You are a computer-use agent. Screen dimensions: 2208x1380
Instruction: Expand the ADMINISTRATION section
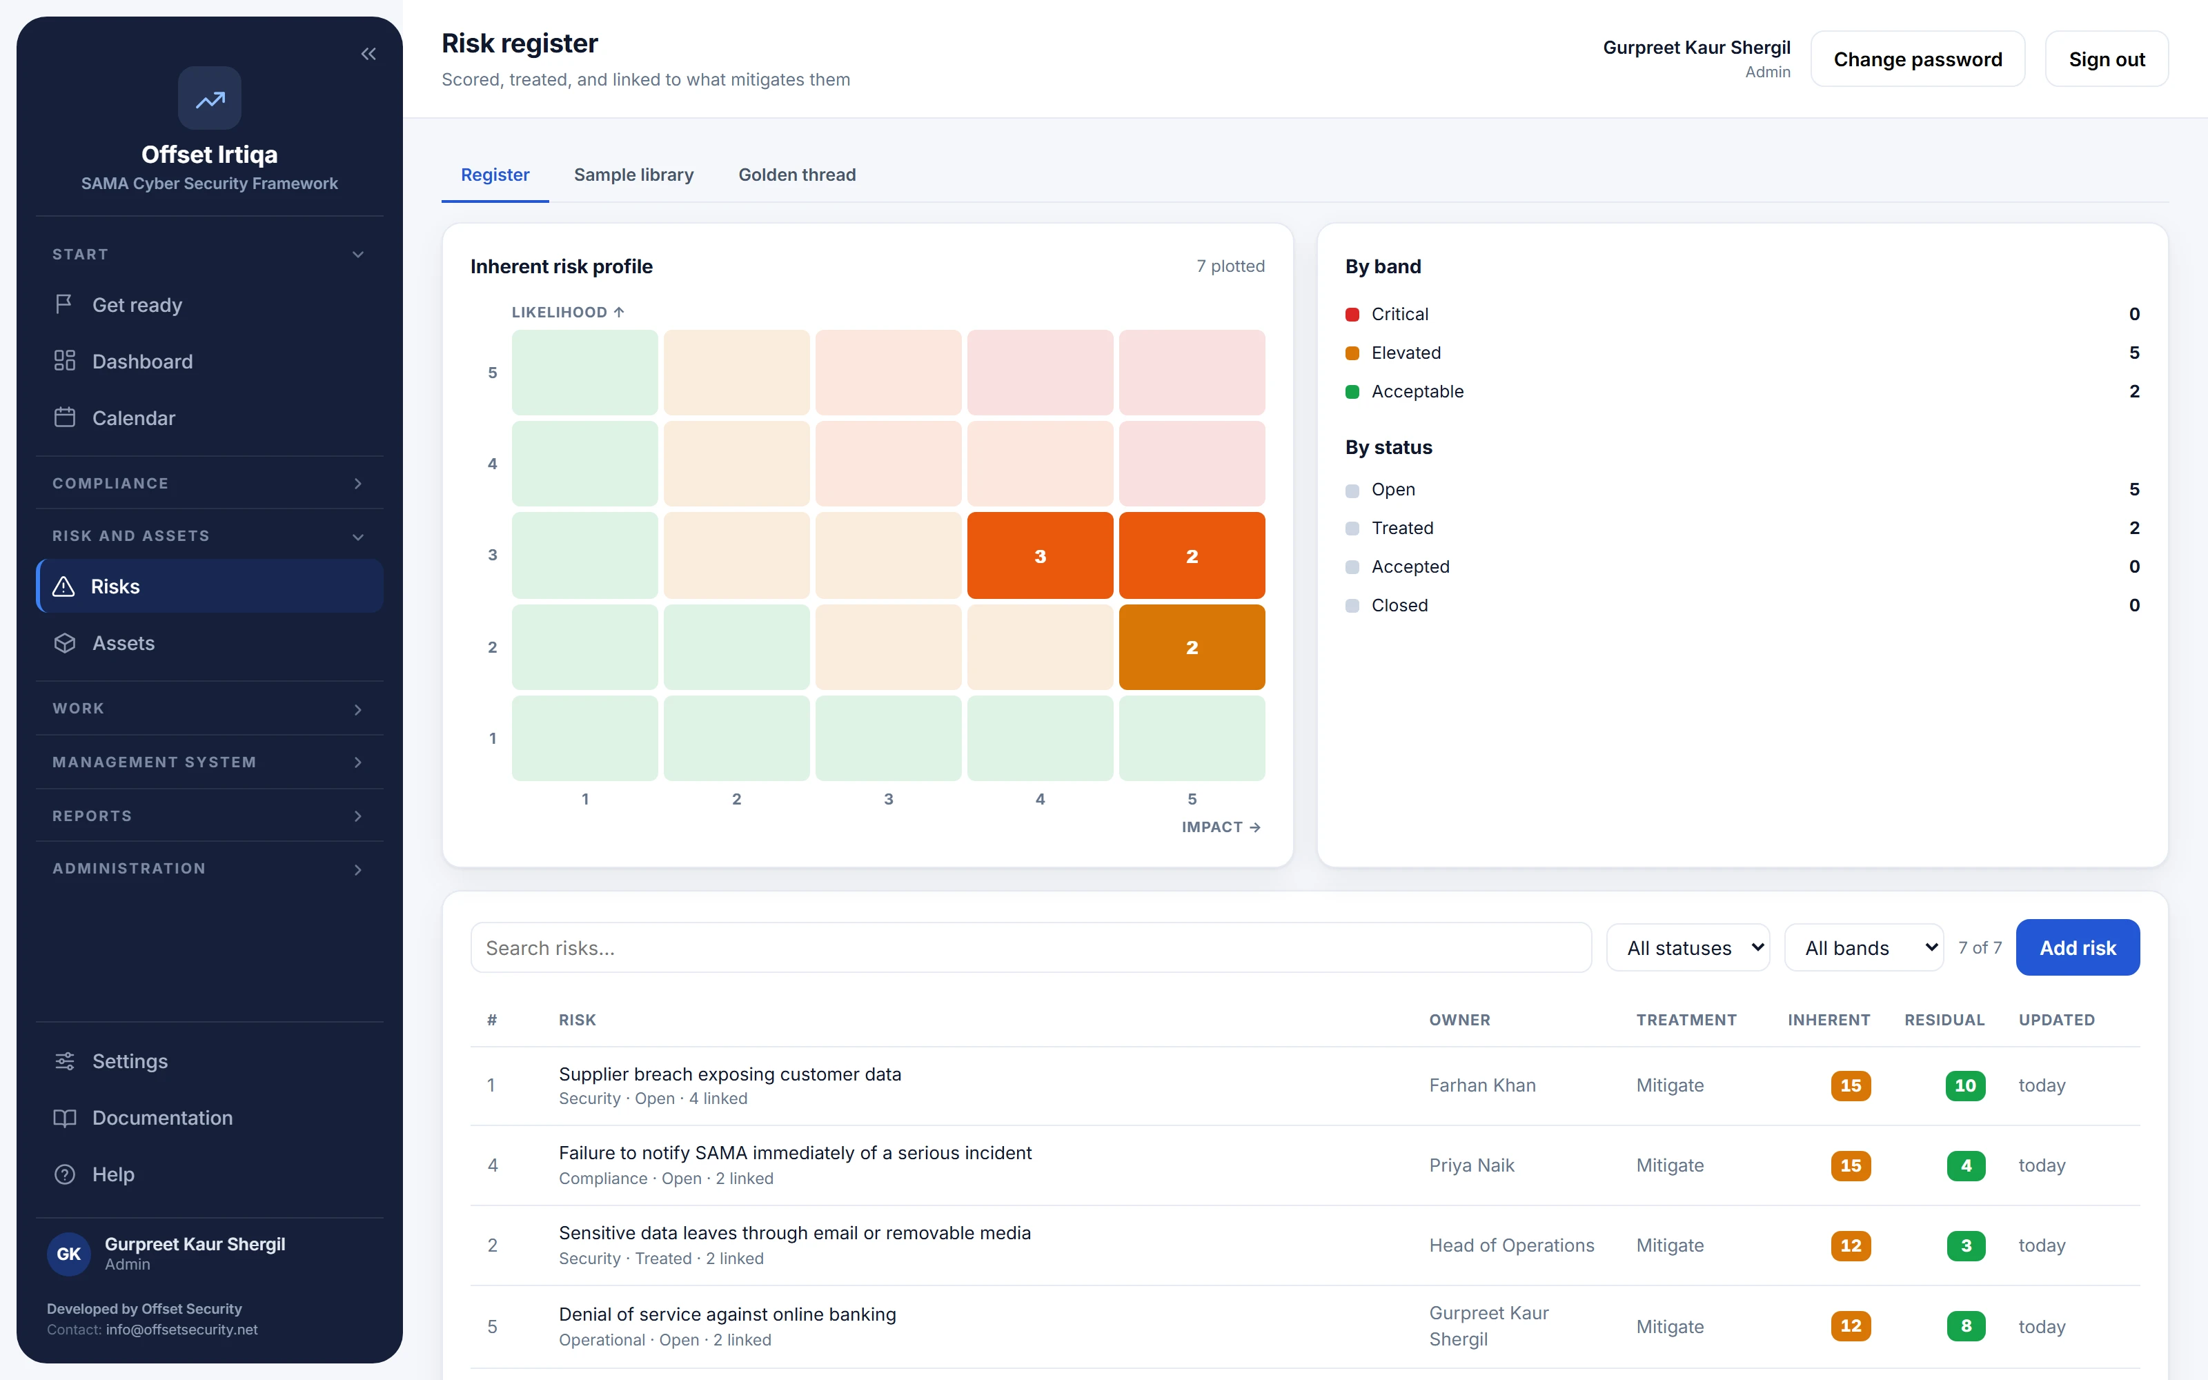coord(209,868)
